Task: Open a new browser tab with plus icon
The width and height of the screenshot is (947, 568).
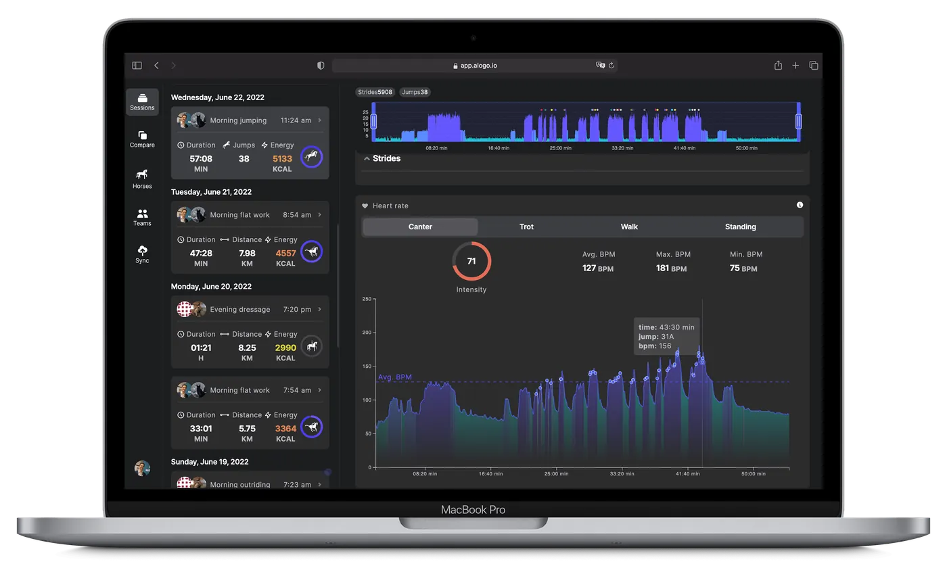Action: 795,66
